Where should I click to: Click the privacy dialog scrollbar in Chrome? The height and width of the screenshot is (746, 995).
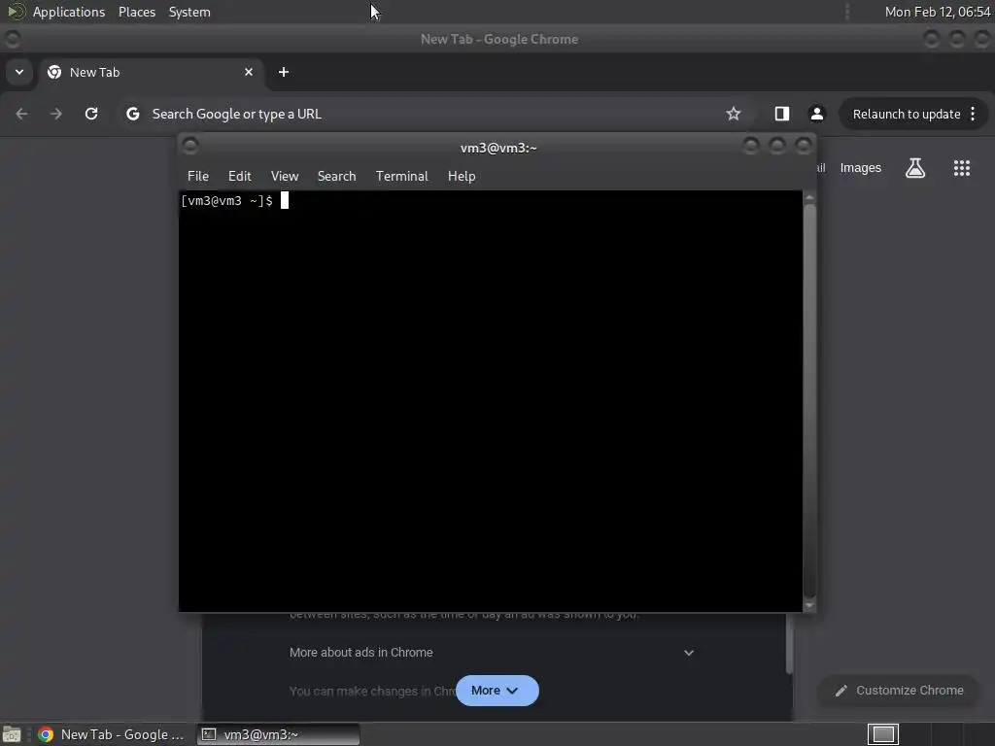[789, 644]
